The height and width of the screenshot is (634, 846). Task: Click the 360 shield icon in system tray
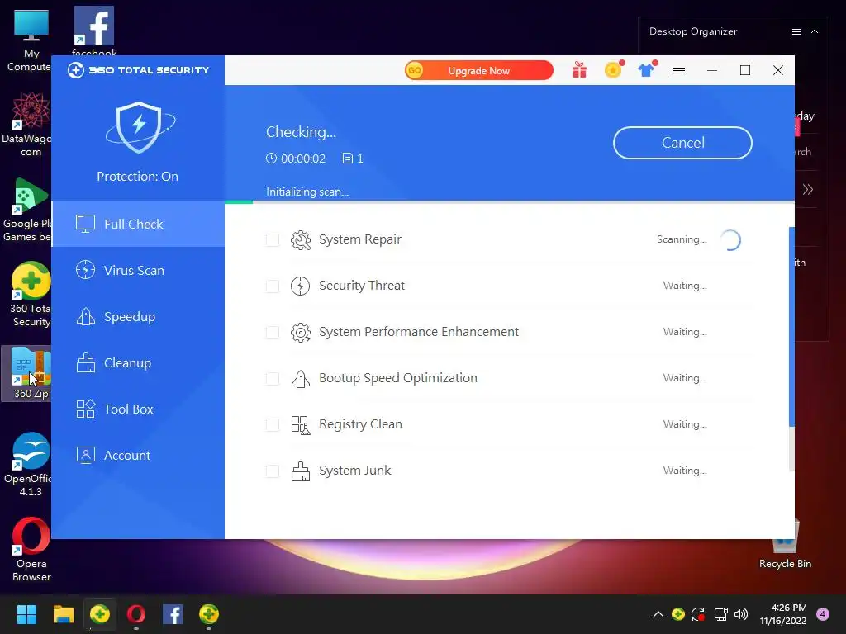(678, 614)
